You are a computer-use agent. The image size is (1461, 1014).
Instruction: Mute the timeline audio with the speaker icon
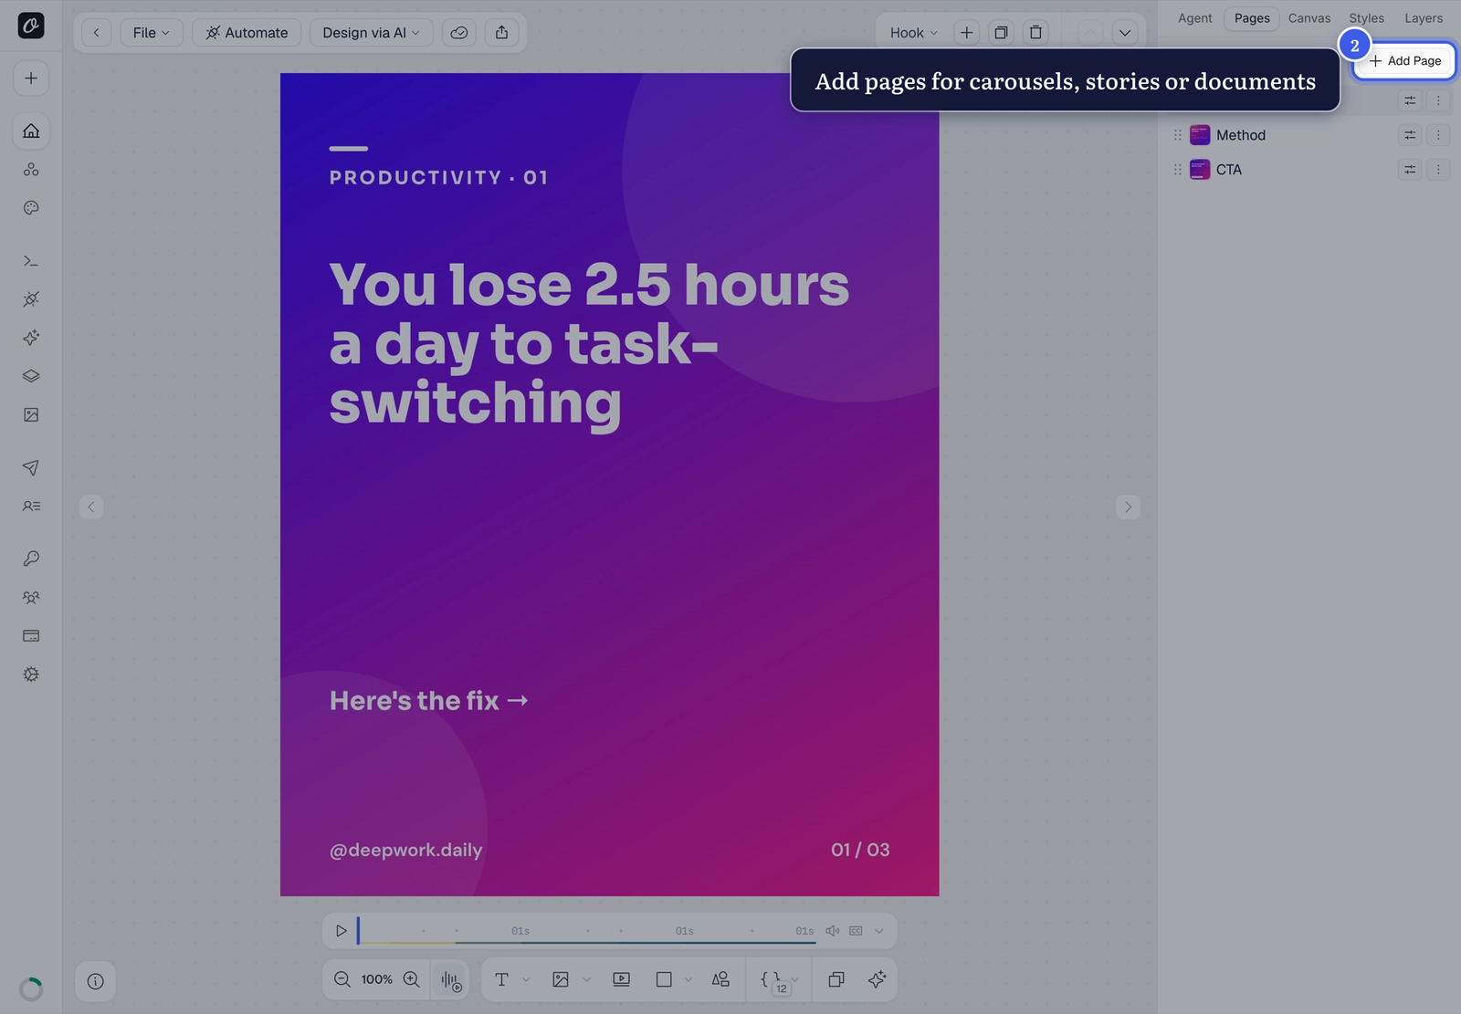click(832, 931)
